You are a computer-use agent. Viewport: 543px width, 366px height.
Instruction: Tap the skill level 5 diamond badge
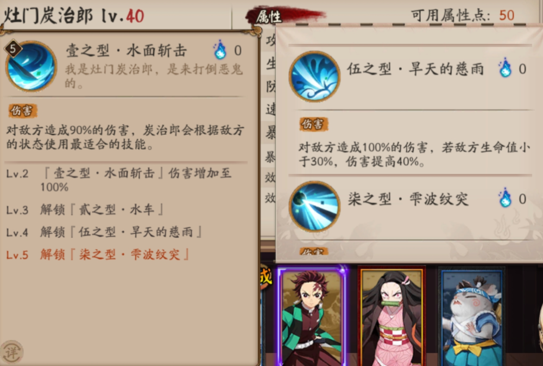point(13,48)
